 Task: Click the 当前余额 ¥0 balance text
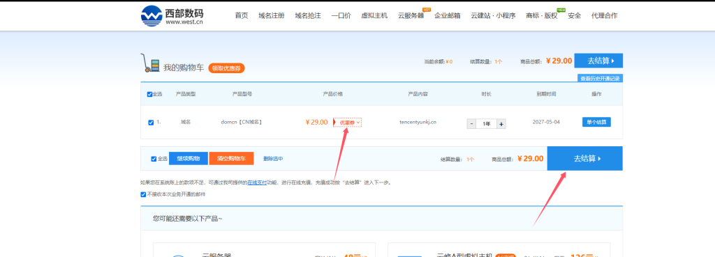438,61
